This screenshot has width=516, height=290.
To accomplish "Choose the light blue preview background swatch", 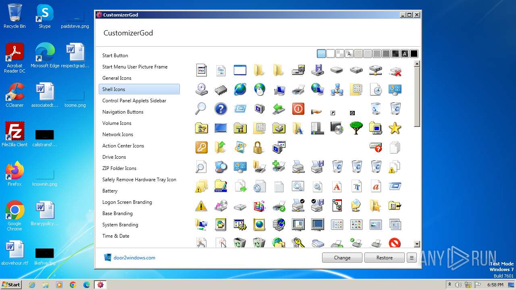I will point(321,54).
